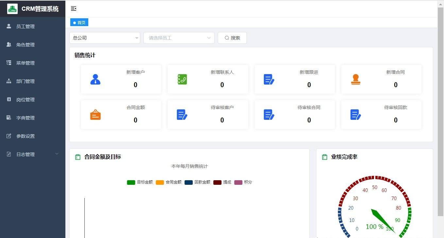Expand the 日志管理 submenu chevron
Image resolution: width=444 pixels, height=238 pixels.
tap(57, 154)
